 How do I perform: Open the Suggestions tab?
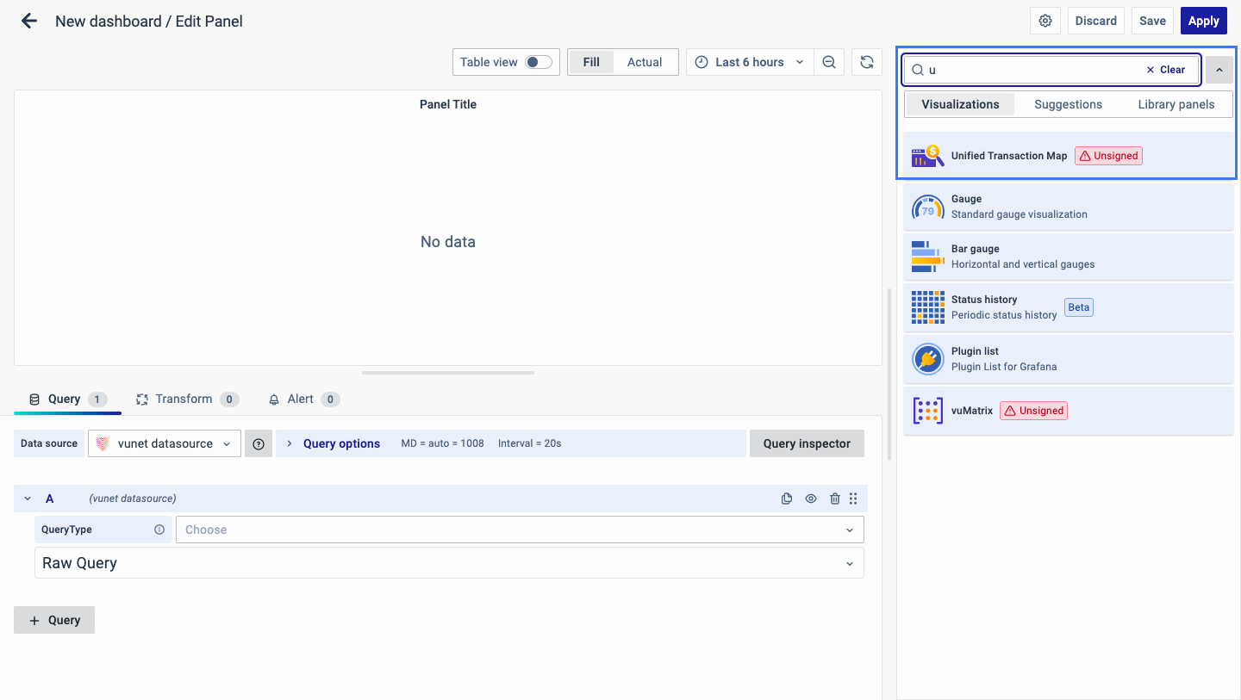[x=1068, y=104]
